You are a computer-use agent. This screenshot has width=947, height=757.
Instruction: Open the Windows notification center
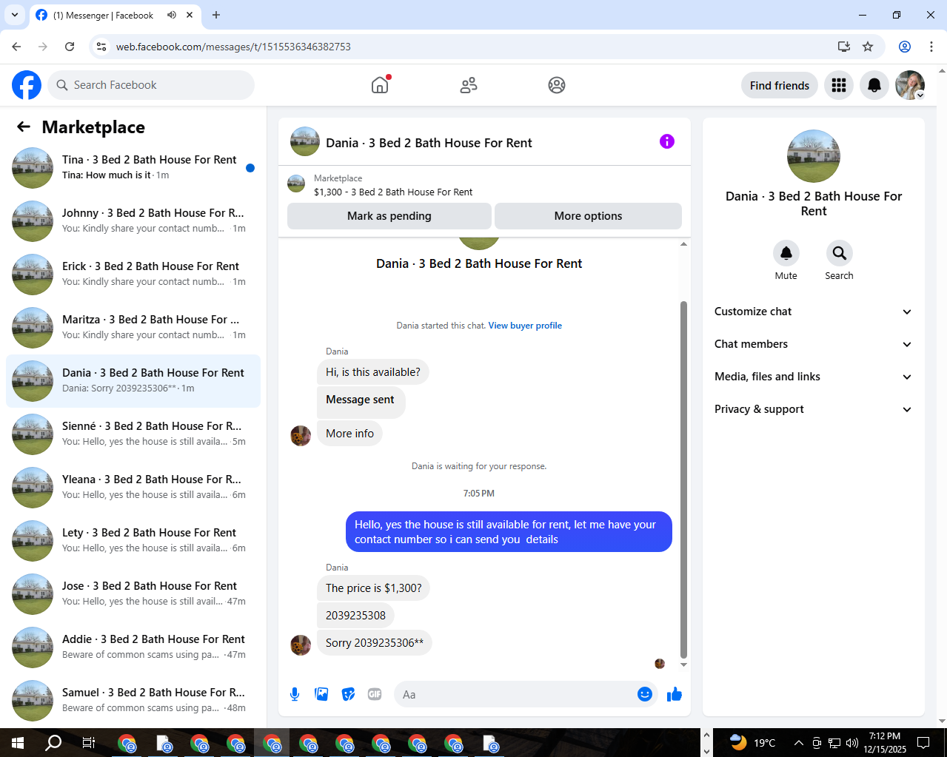pos(923,742)
